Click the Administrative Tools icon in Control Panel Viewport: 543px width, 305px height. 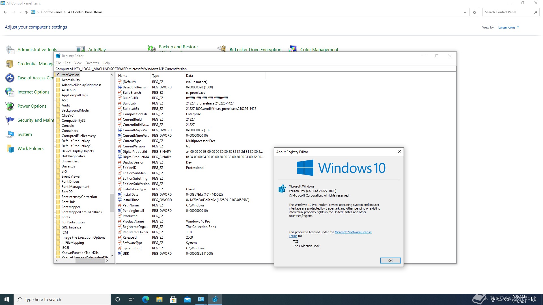[x=10, y=50]
